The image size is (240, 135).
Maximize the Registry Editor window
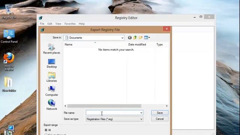[201, 17]
